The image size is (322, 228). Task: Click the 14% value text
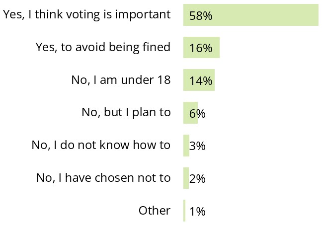(x=201, y=81)
